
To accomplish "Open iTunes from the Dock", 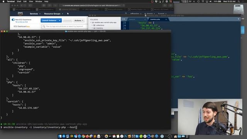I will pos(122,136).
